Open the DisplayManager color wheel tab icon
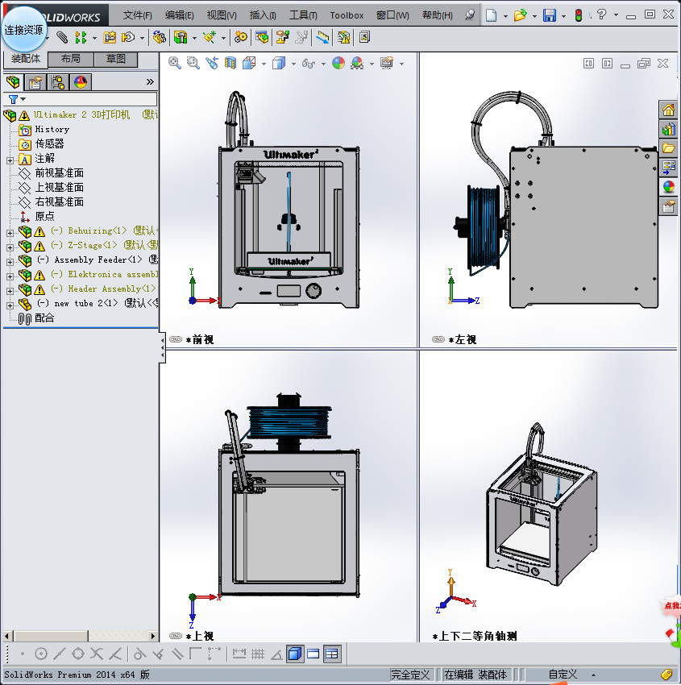Viewport: 681px width, 685px height. [x=81, y=82]
